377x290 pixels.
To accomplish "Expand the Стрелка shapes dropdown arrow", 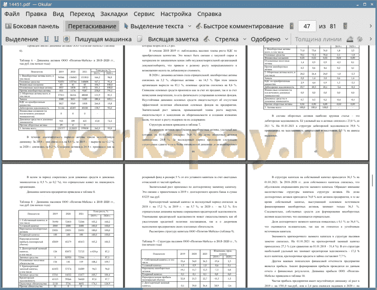I will click(245, 39).
